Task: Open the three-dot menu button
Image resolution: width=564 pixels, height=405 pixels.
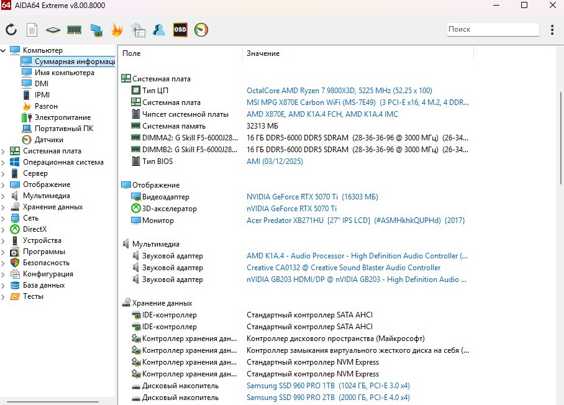Action: point(552,29)
